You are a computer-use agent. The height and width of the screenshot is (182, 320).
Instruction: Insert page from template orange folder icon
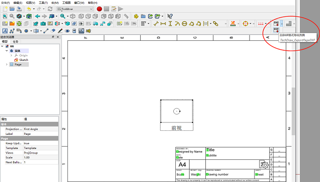[x=12, y=24]
